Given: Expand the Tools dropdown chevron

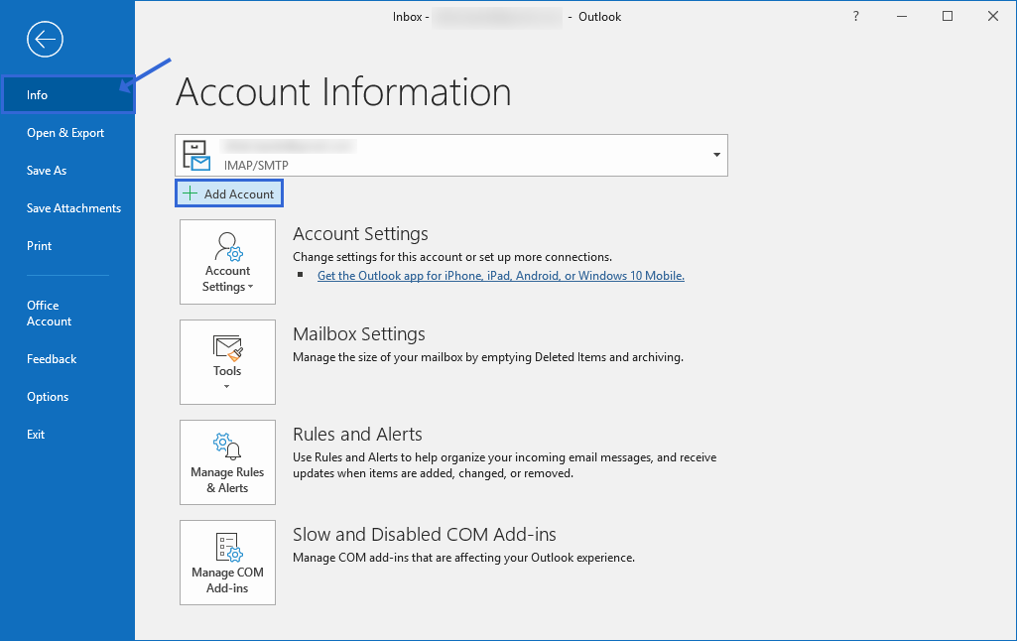Looking at the screenshot, I should click(x=227, y=387).
